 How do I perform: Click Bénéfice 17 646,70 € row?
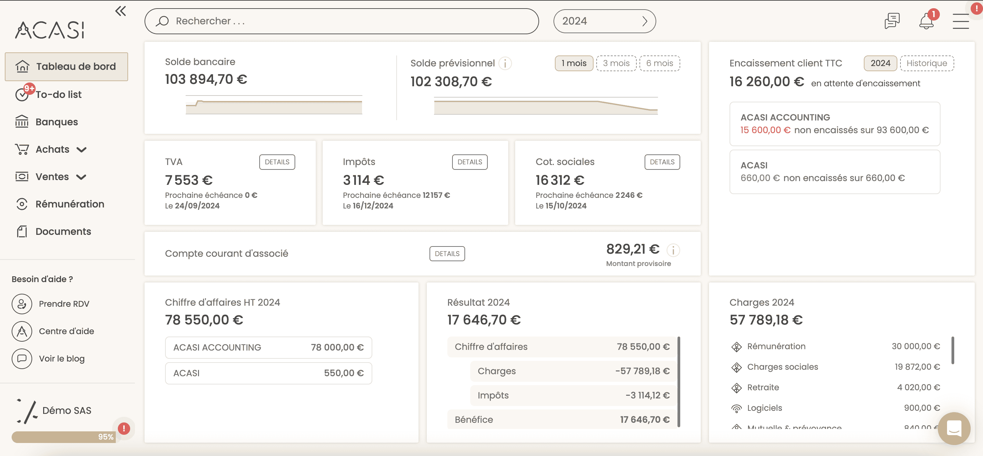point(562,420)
